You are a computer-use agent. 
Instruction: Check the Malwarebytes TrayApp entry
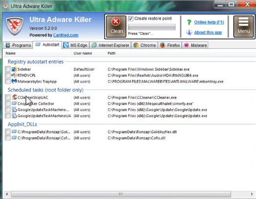coord(8,81)
